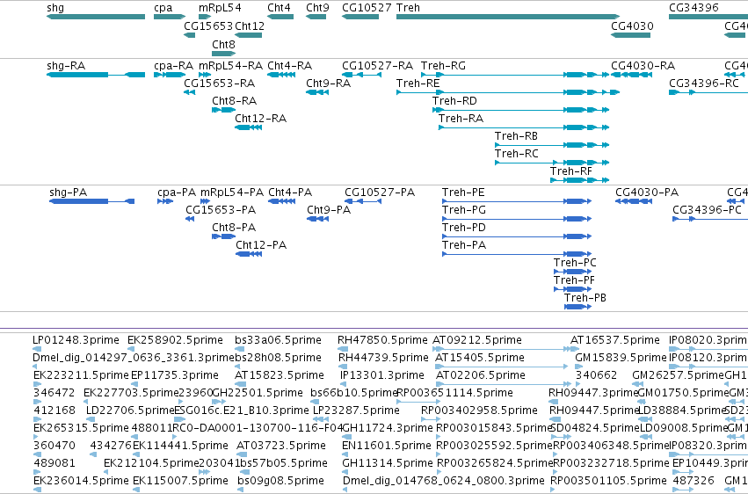This screenshot has height=494, width=748.
Task: Click the CG34396 gene label
Action: [694, 8]
